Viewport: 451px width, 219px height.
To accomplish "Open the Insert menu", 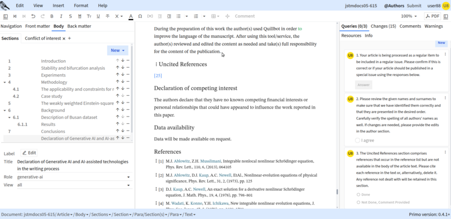I will 59,6.
